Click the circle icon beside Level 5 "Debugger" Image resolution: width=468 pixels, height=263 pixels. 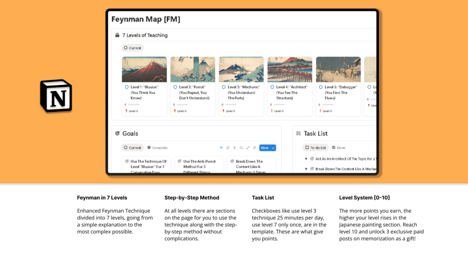point(320,87)
